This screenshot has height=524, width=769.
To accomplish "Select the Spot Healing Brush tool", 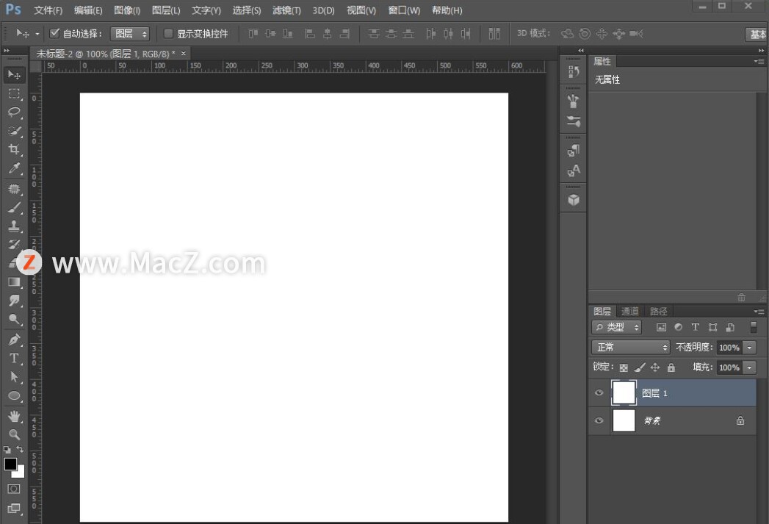I will (x=14, y=189).
